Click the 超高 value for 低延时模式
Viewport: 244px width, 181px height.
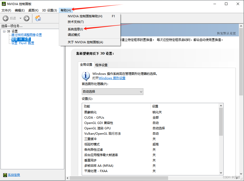pos(155,144)
